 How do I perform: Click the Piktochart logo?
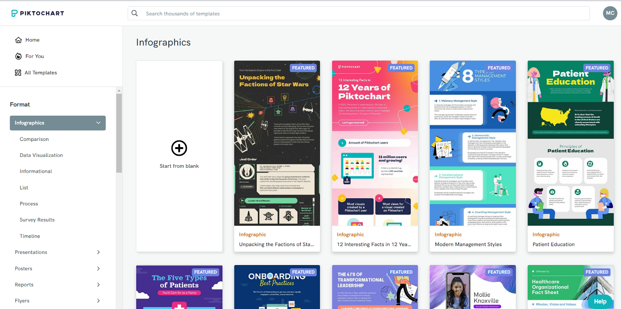(38, 13)
